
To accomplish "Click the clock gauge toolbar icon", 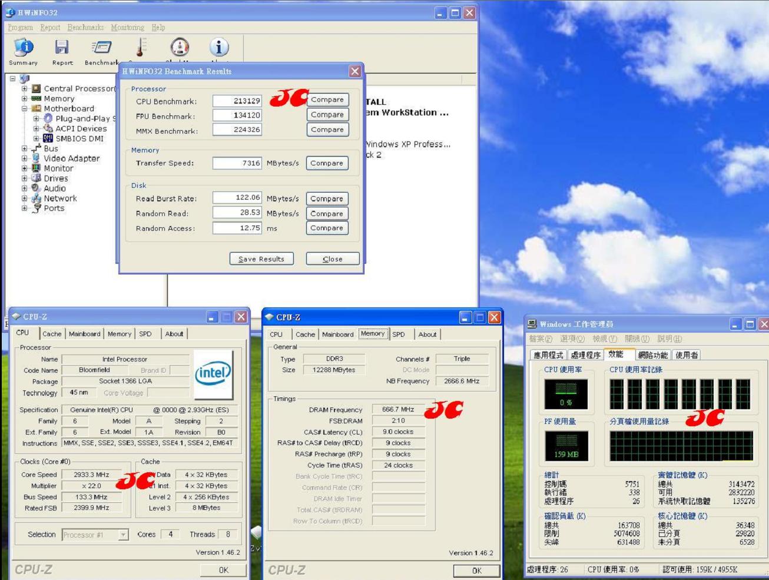I will click(180, 47).
